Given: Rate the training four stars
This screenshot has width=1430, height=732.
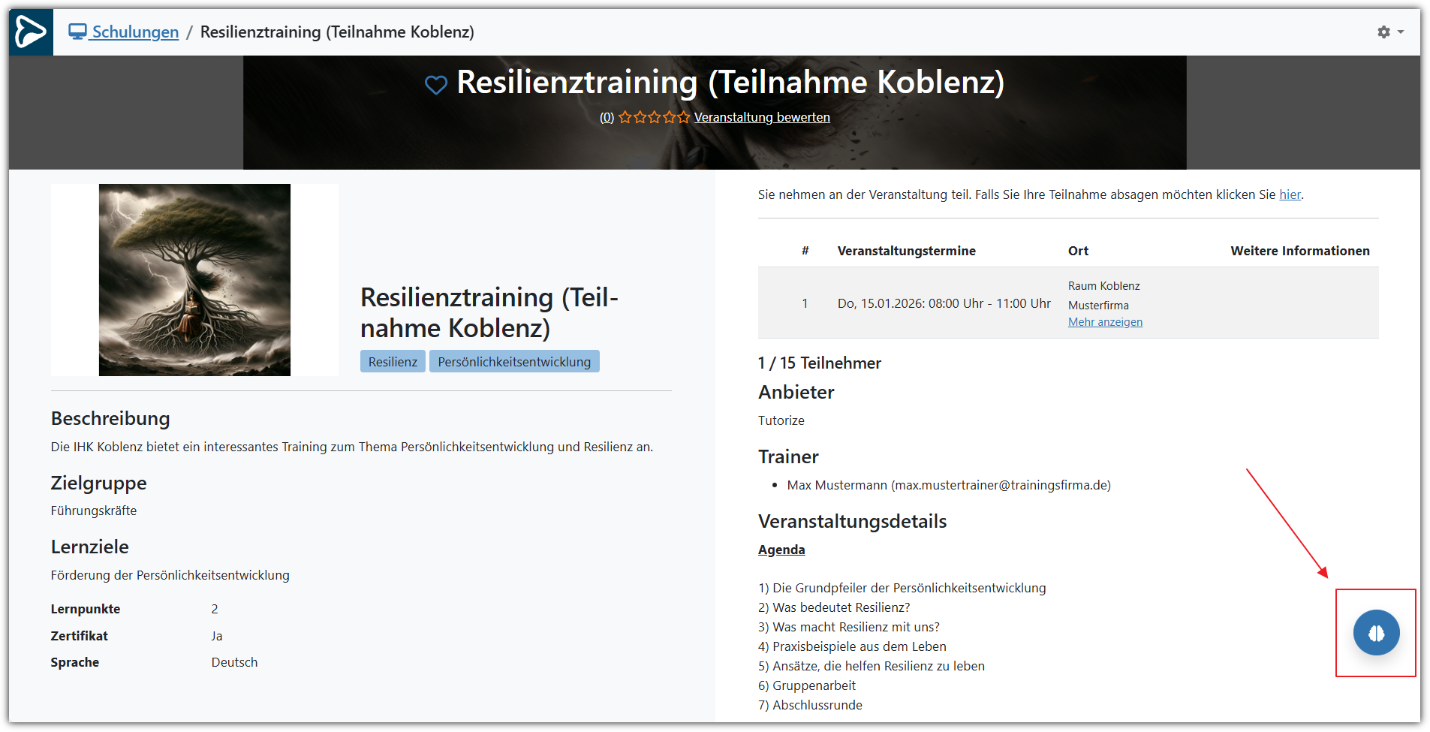Looking at the screenshot, I should tap(669, 117).
